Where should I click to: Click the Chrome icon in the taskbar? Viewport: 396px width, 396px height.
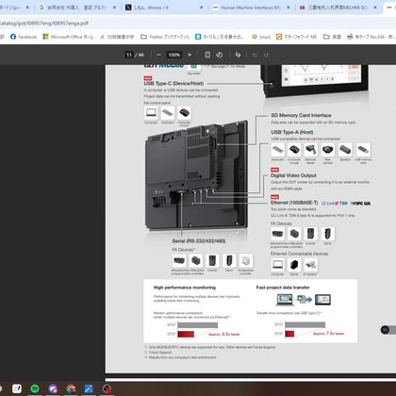[x=71, y=388]
